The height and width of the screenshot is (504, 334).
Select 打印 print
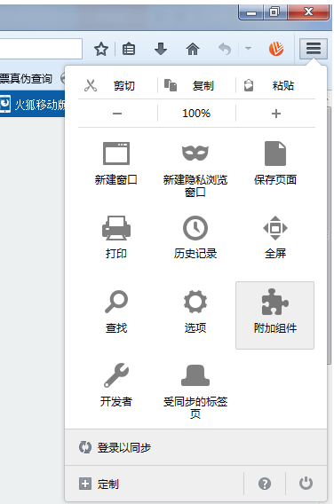(x=116, y=237)
